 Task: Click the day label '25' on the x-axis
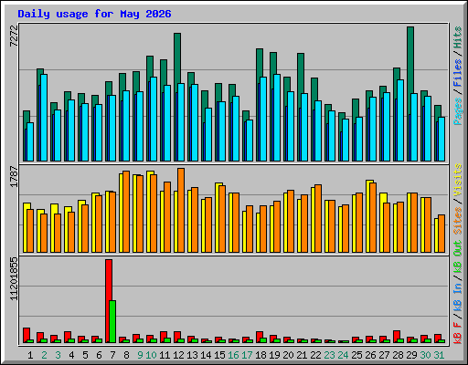coord(356,355)
